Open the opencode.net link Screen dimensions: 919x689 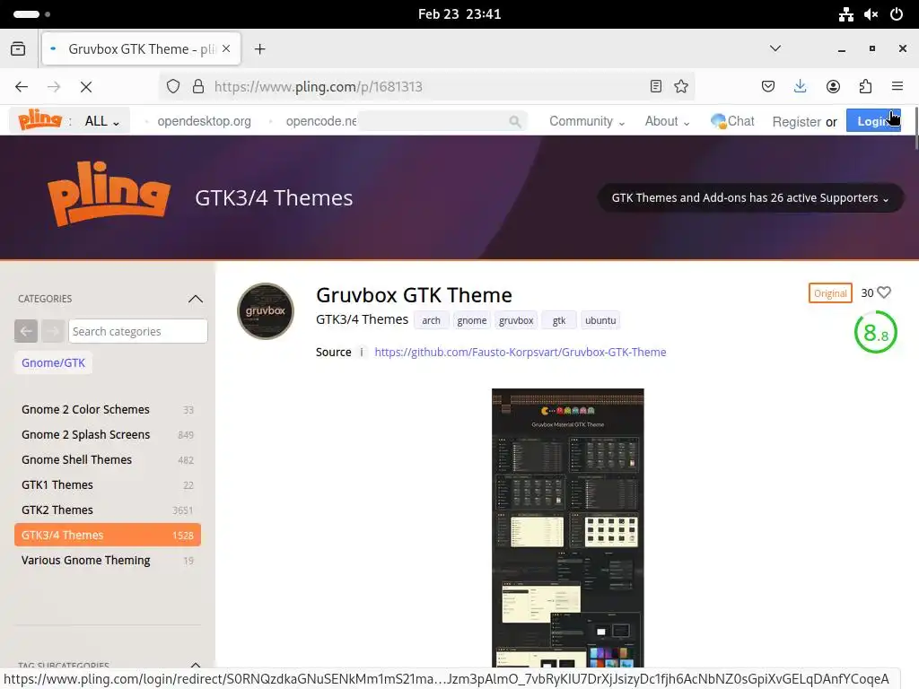pyautogui.click(x=321, y=121)
